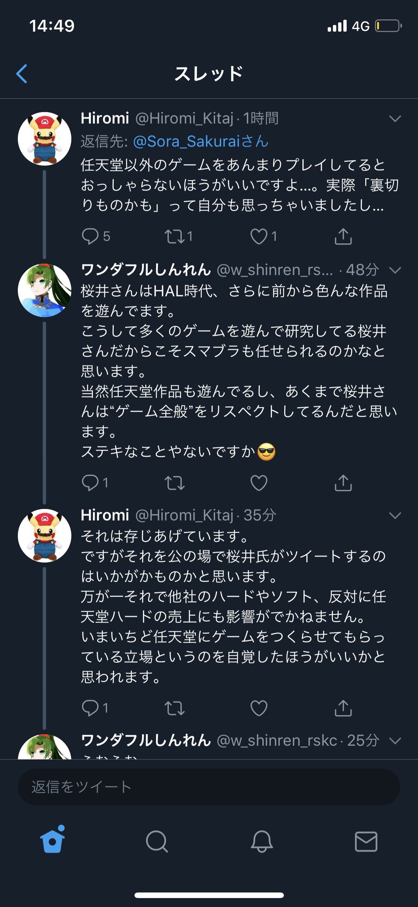Open the Messages envelope tab
418x907 pixels.
[366, 841]
